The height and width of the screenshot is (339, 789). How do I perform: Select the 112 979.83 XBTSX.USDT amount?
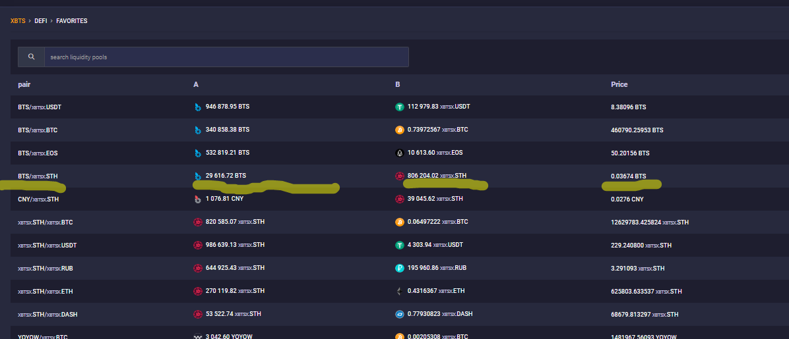click(439, 107)
